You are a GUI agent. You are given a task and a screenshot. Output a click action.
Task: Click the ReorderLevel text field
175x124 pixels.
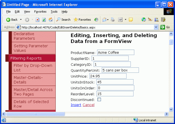coord(115,94)
